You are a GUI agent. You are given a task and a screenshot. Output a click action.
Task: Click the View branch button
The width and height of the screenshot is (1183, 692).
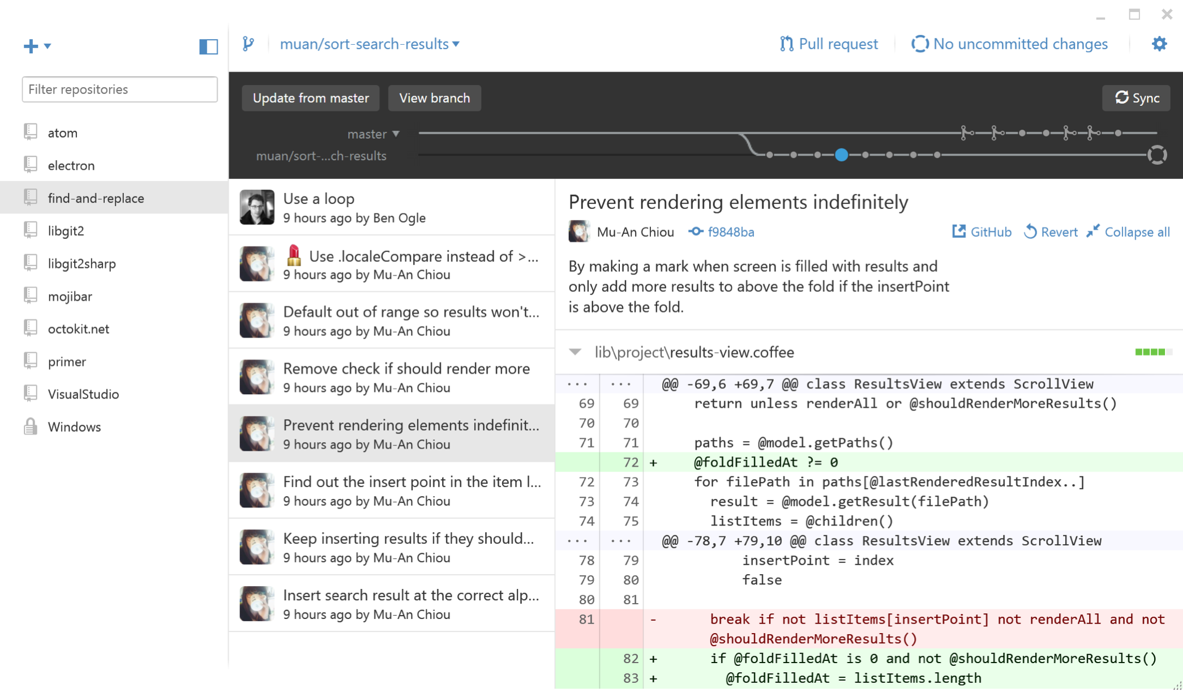tap(434, 98)
